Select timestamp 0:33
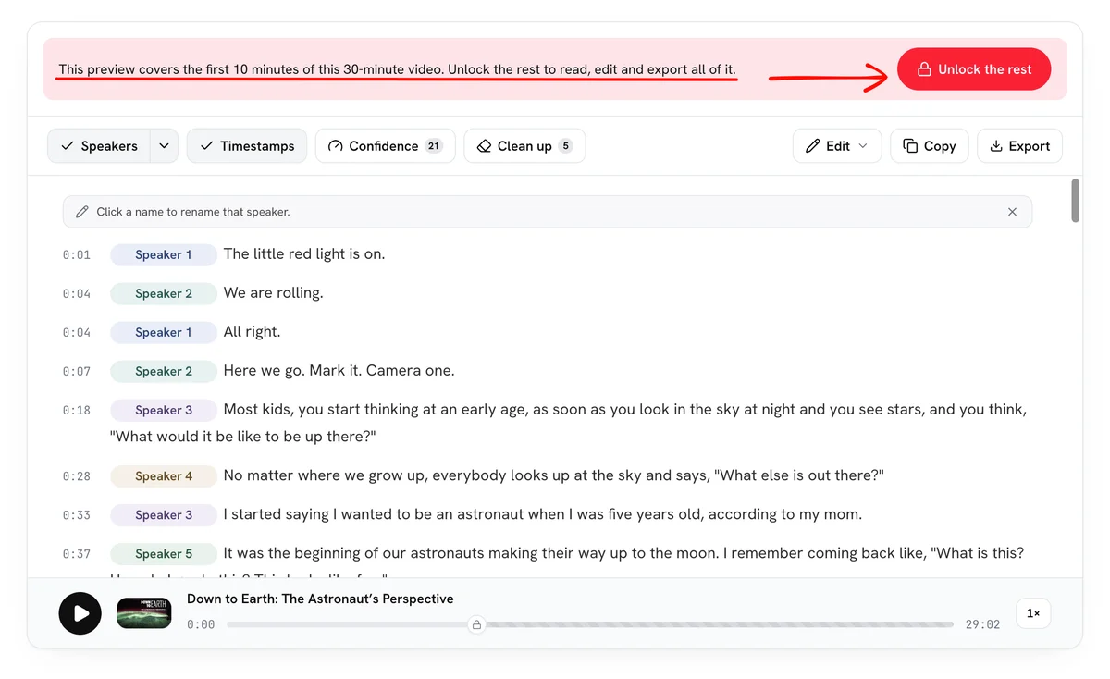1110x679 pixels. pyautogui.click(x=77, y=515)
